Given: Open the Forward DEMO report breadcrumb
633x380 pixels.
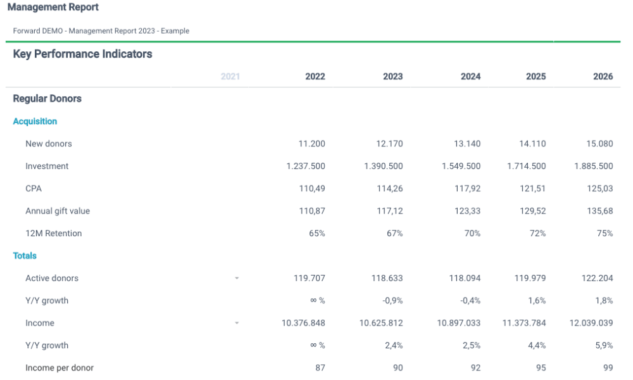Looking at the screenshot, I should coord(101,30).
